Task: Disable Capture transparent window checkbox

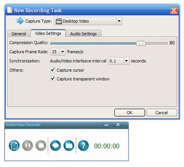Action: [53, 79]
